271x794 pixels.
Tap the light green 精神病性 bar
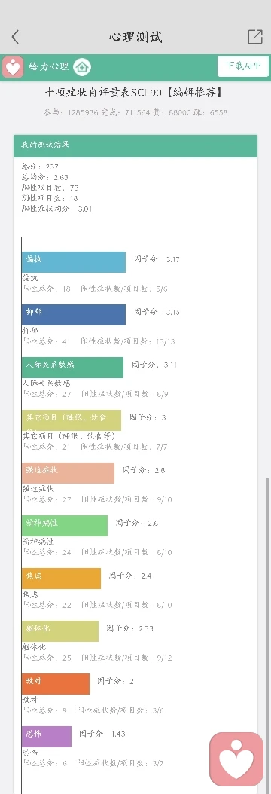click(65, 526)
